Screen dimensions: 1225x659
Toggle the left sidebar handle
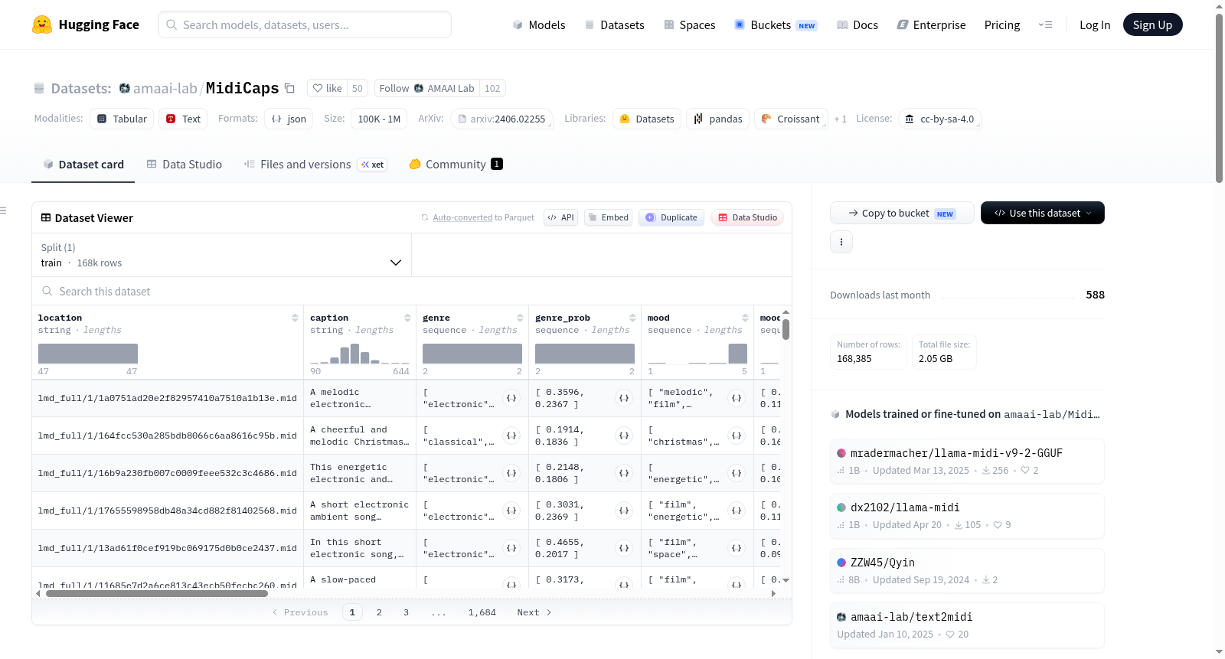(3, 210)
